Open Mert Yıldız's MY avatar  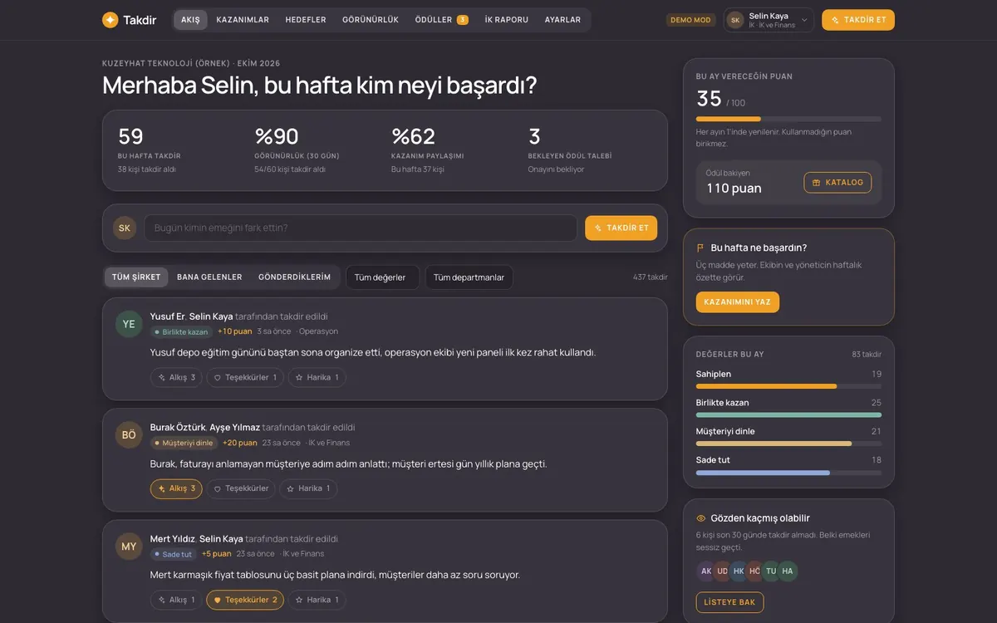pos(129,547)
